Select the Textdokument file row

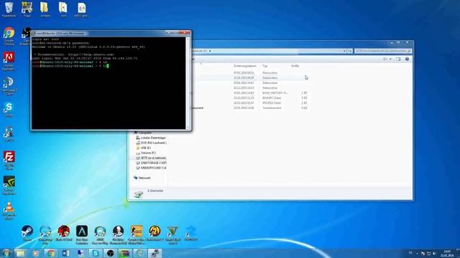[x=249, y=108]
